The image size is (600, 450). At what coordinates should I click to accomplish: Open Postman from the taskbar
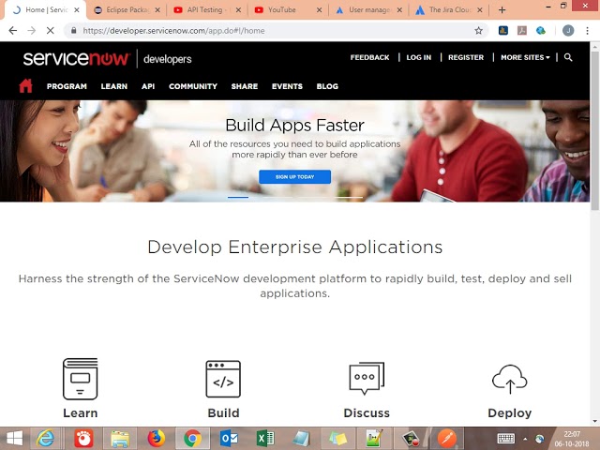click(x=446, y=439)
